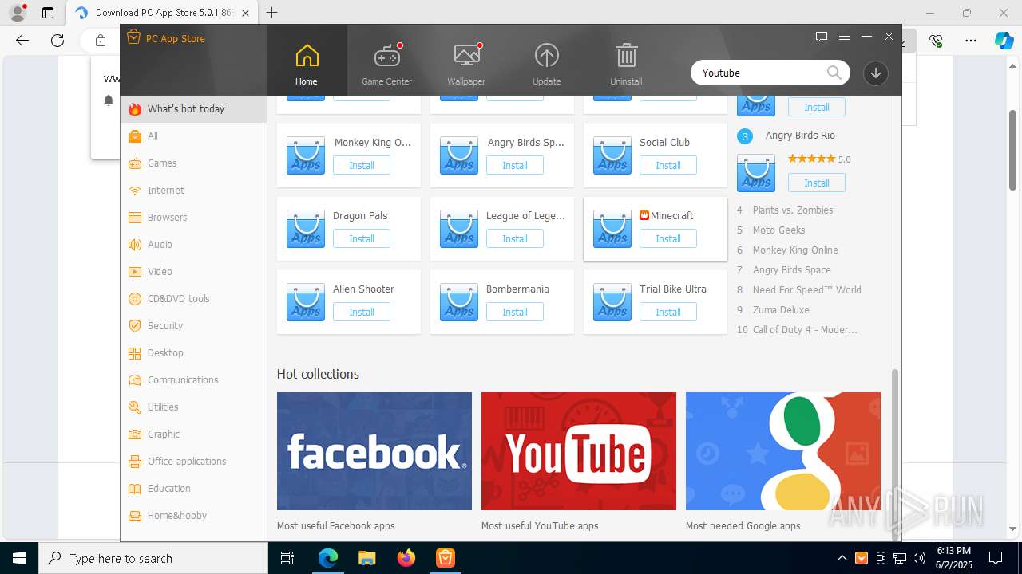This screenshot has width=1022, height=574.
Task: Open the feedback chat icon
Action: [x=822, y=37]
